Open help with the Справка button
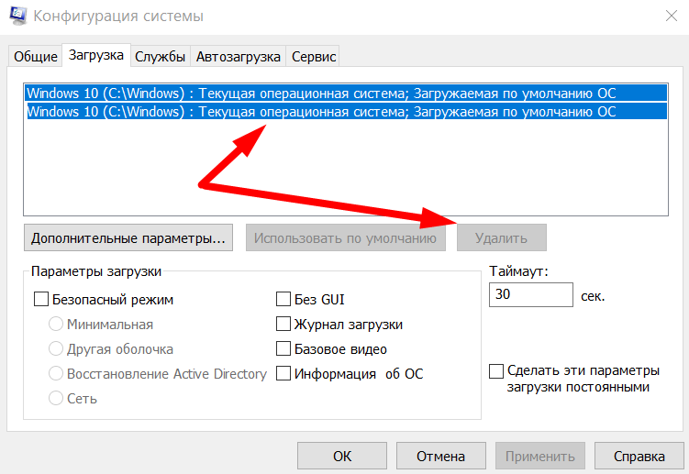 coord(639,456)
